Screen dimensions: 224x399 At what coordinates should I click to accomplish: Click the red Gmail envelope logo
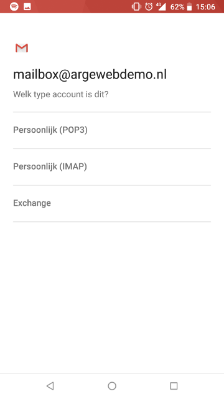click(22, 48)
